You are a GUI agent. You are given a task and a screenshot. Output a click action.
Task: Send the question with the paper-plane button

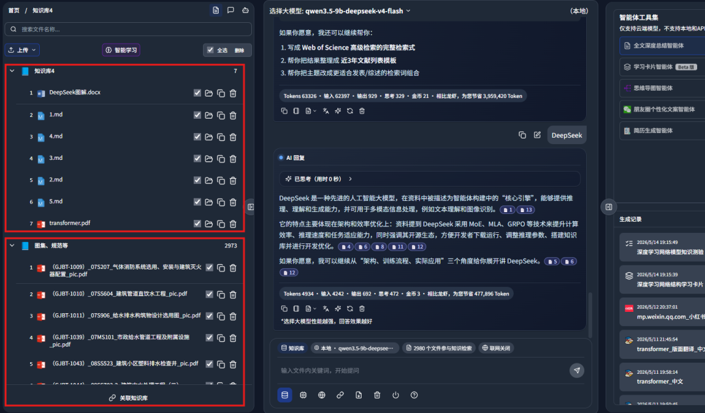click(577, 371)
